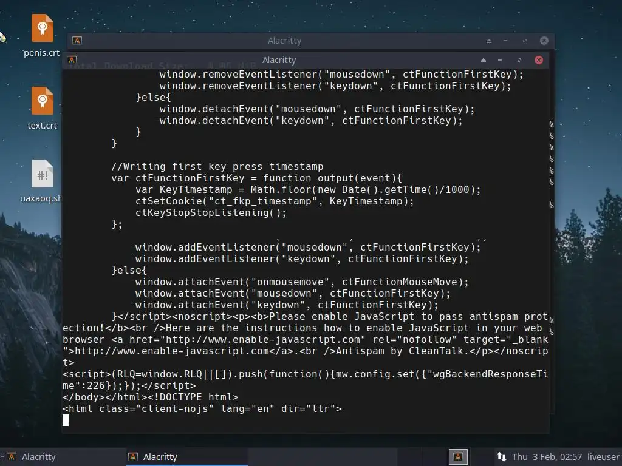The width and height of the screenshot is (622, 466).
Task: Switch to second Alacritty taskbar entry
Action: [x=186, y=457]
